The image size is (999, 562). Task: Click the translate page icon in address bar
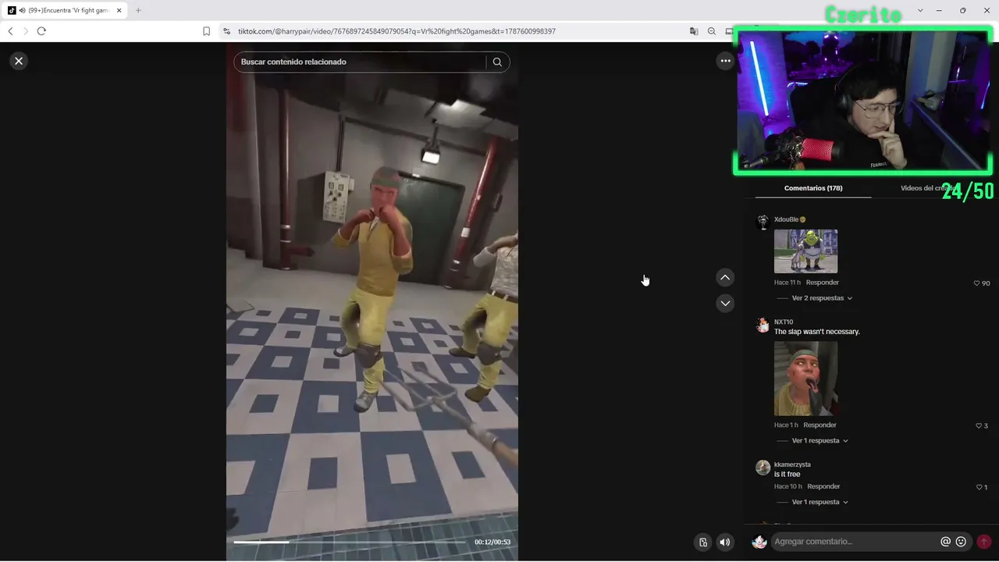(694, 31)
